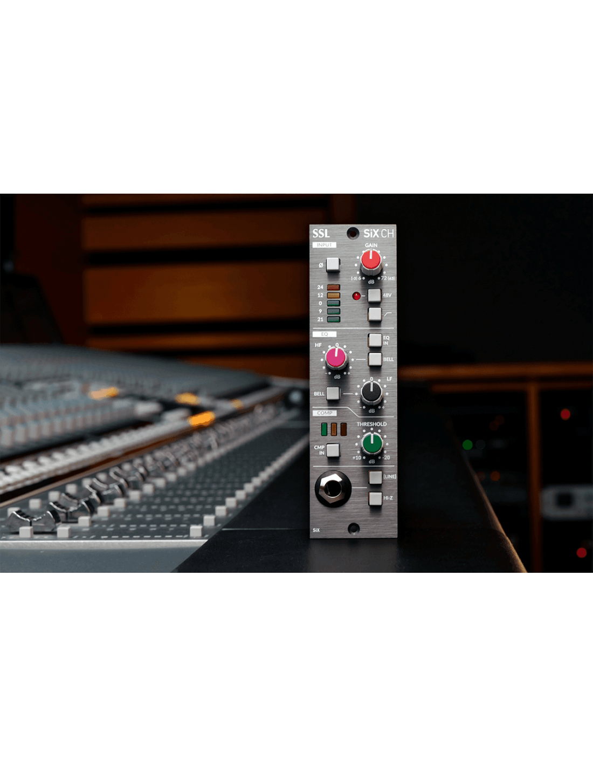Image resolution: width=593 pixels, height=767 pixels.
Task: Click the red 48V indicator LED
Action: 356,296
